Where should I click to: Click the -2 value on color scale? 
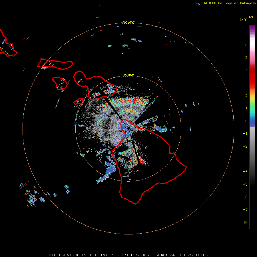coord(245,146)
